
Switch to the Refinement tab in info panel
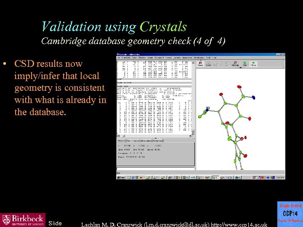pyautogui.click(x=158, y=141)
